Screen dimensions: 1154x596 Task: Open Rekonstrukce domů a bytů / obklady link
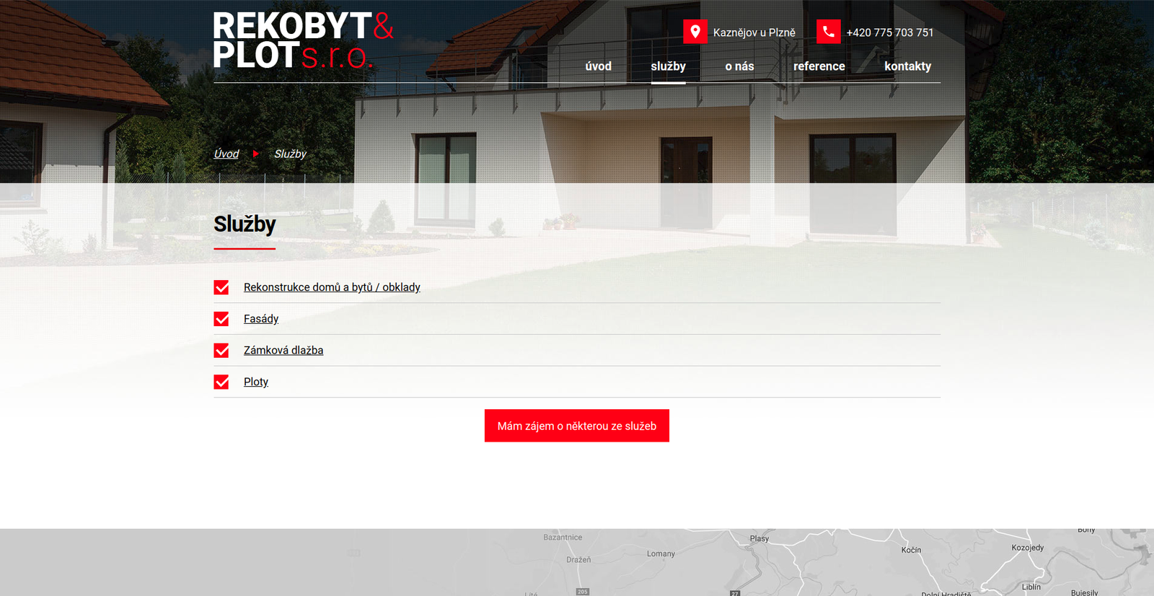pos(332,287)
